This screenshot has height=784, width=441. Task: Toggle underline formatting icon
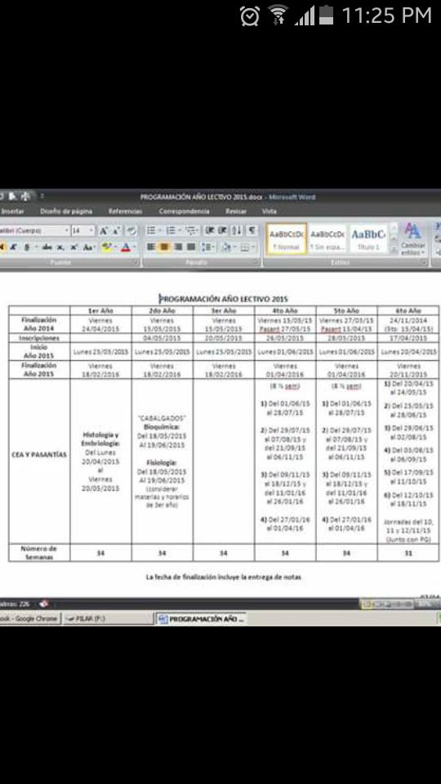[27, 247]
